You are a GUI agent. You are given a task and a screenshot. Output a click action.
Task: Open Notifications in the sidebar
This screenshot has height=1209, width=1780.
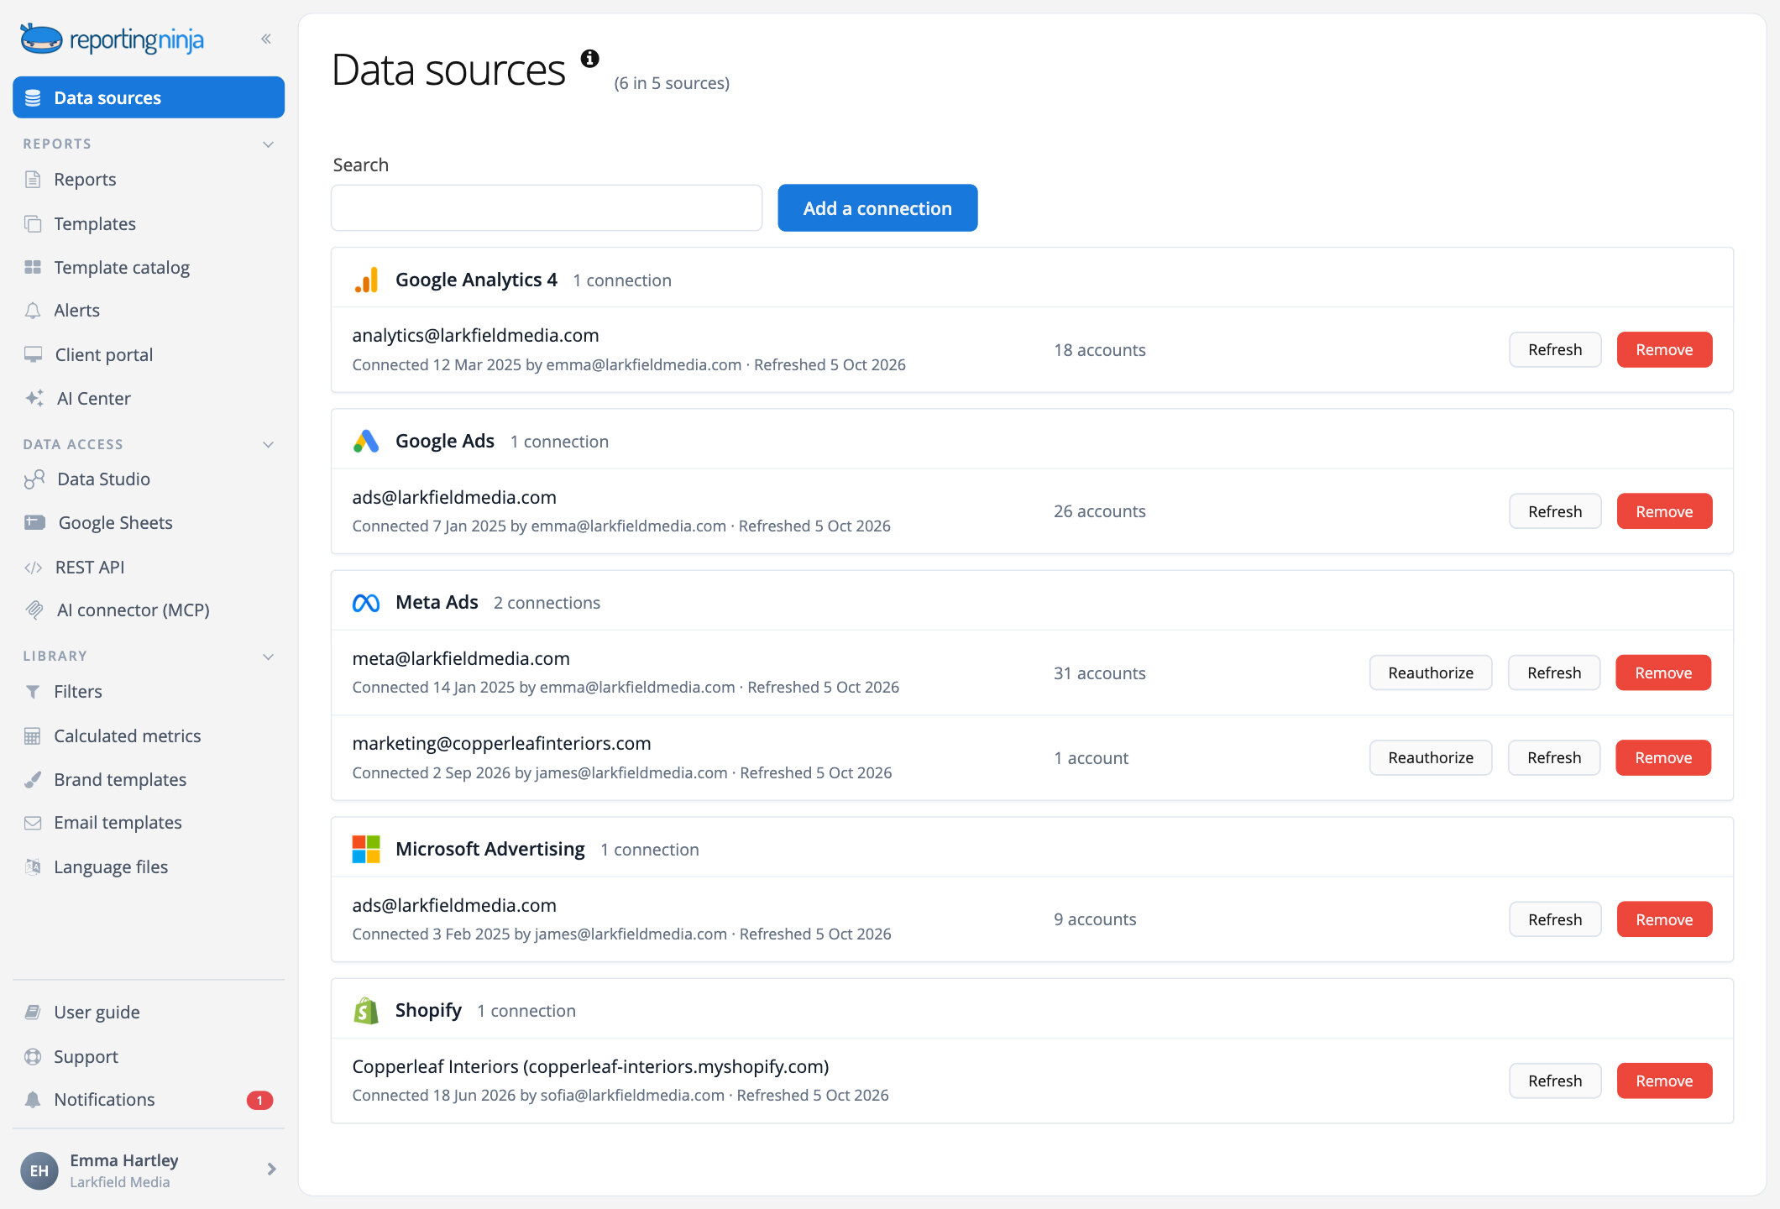[149, 1100]
